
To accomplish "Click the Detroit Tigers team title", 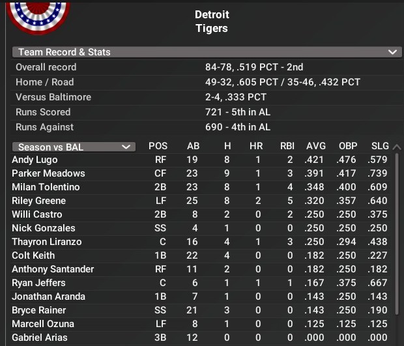I will coord(212,22).
